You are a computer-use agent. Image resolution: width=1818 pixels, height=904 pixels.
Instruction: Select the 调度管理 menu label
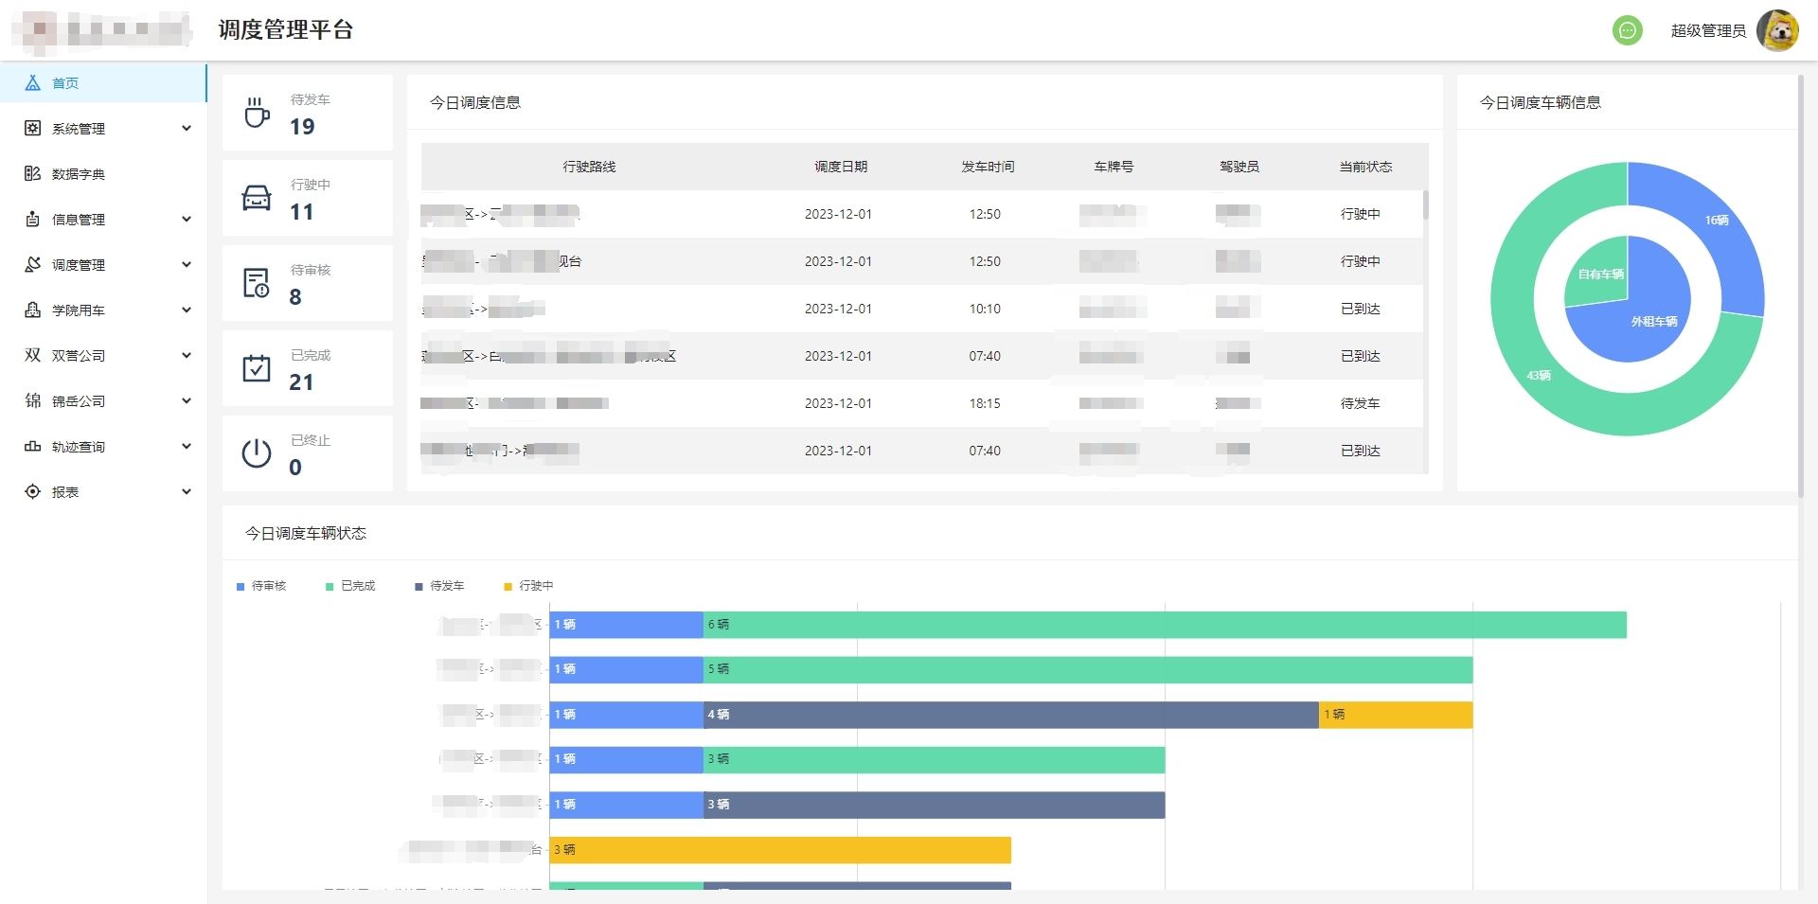point(79,265)
